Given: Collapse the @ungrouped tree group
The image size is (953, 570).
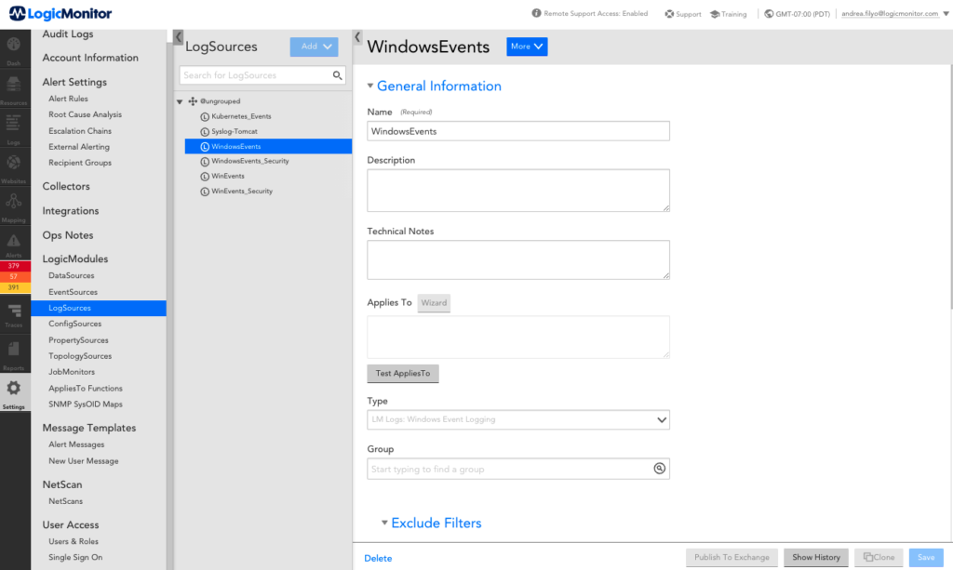Looking at the screenshot, I should pyautogui.click(x=180, y=101).
